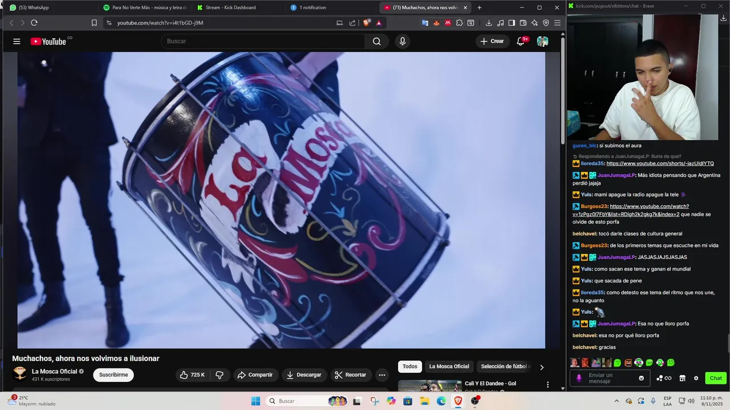Open a new browser tab with plus
The height and width of the screenshot is (410, 730).
pyautogui.click(x=479, y=7)
